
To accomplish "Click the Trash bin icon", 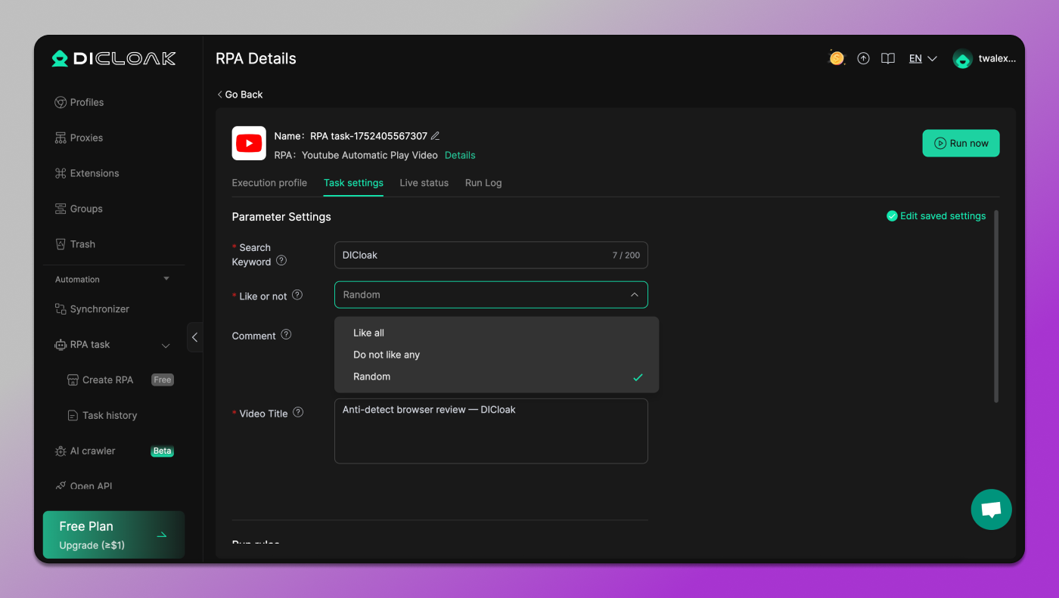I will tap(61, 244).
